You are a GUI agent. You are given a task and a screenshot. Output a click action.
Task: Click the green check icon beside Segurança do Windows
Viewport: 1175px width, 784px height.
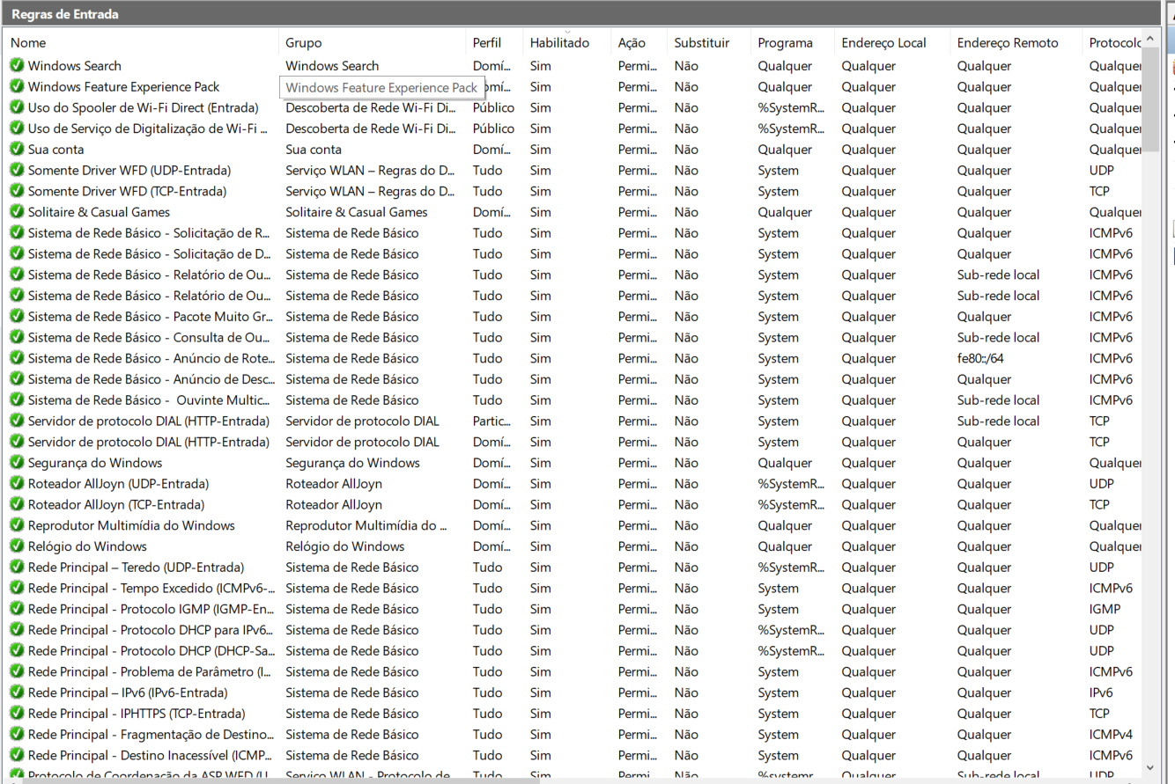[x=17, y=463]
